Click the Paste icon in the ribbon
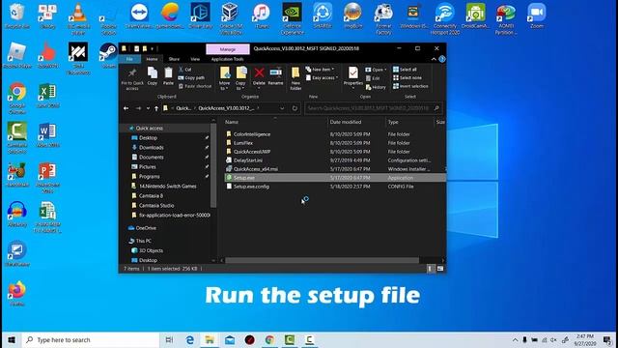Screen dimensions: 618x348 click(x=168, y=76)
